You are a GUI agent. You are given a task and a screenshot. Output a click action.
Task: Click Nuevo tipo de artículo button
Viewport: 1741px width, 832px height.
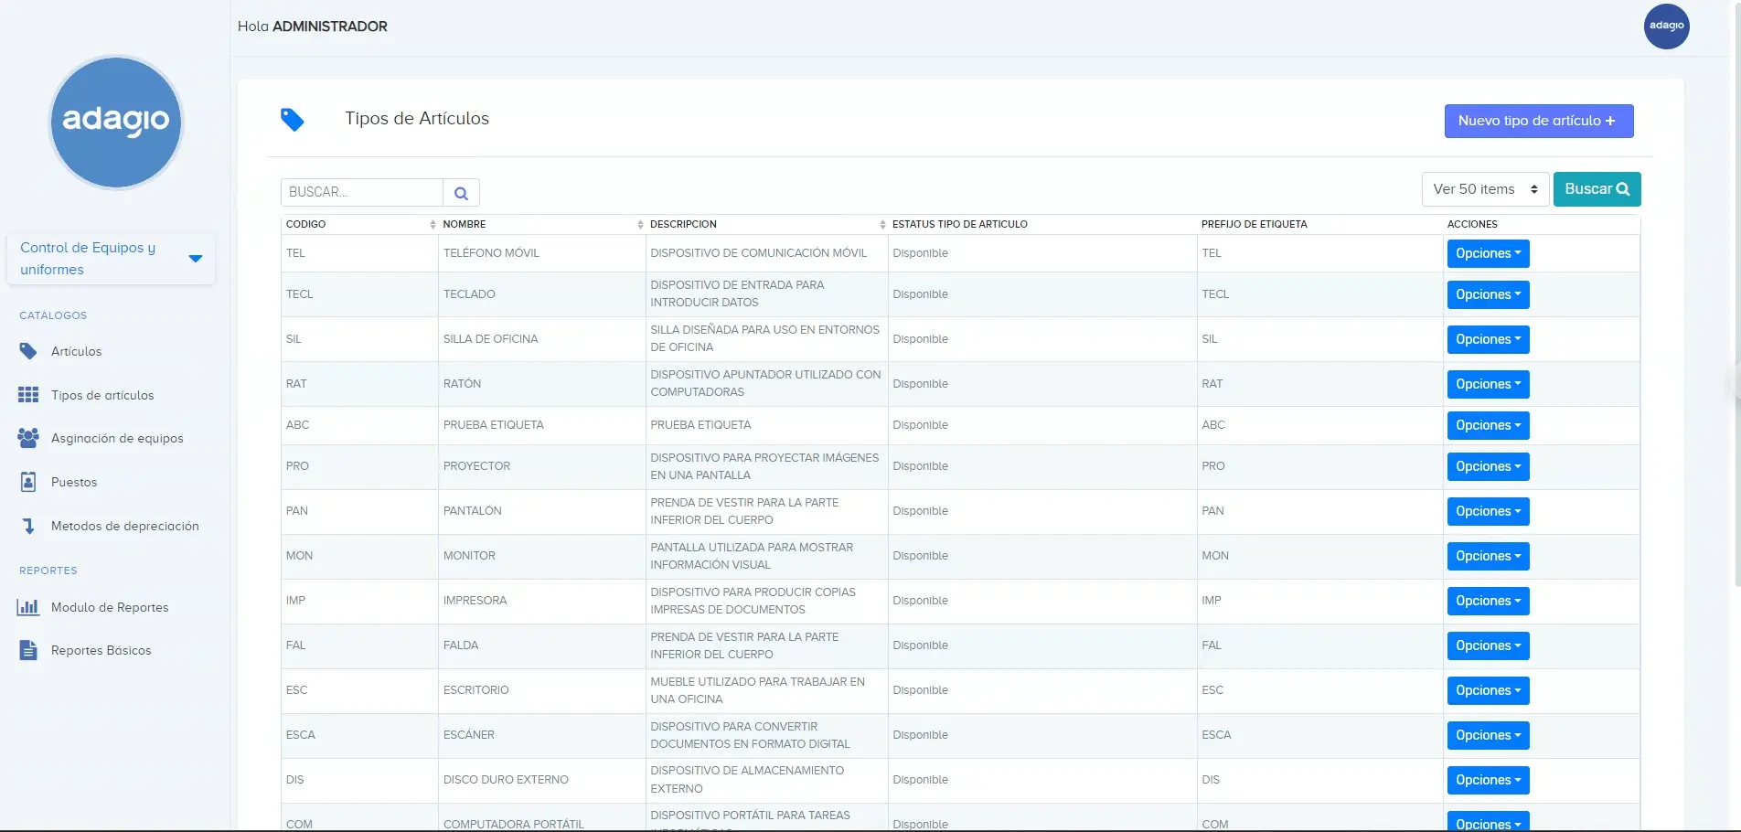[x=1539, y=121]
